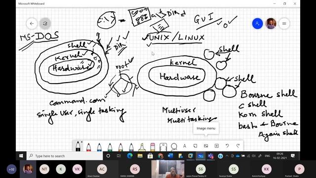The image size is (316, 178).
Task: Select the text tool
Action: [185, 146]
